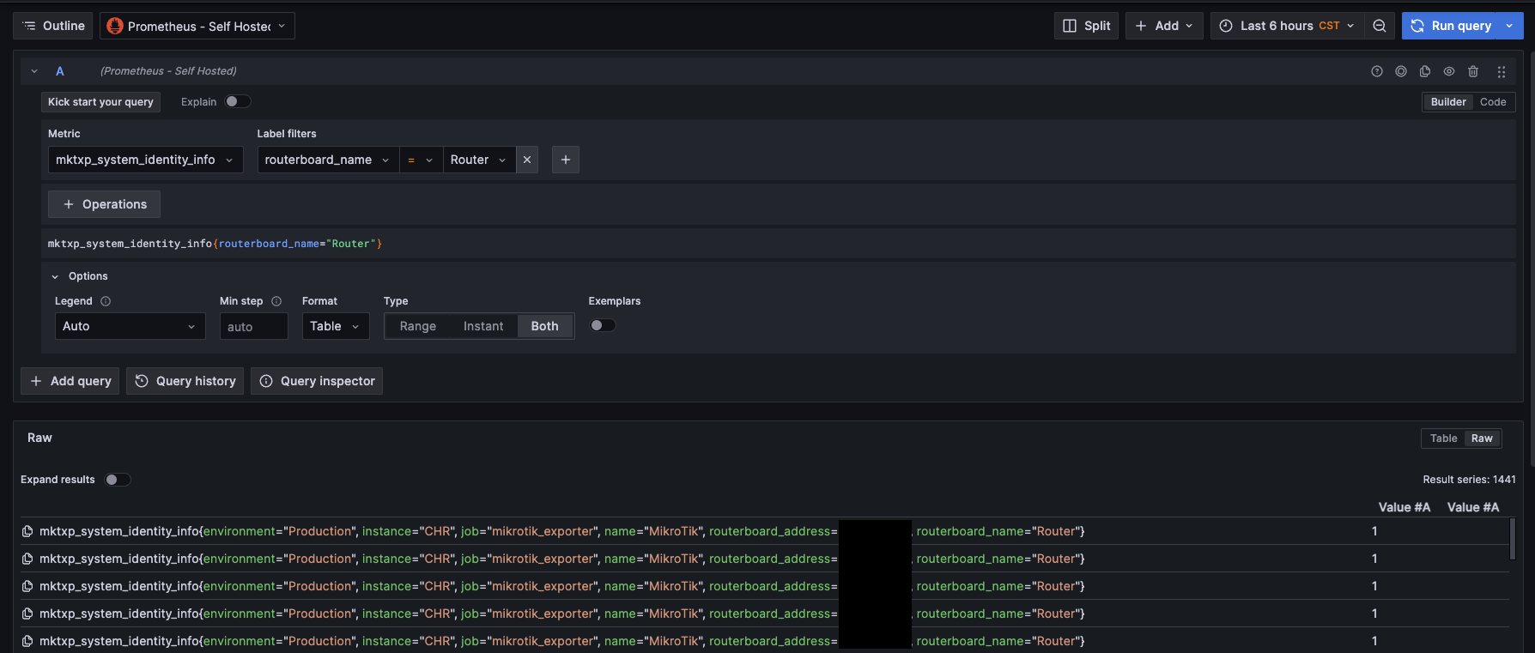Screen dimensions: 1535x653
Task: Click the query patterns circle icon
Action: point(1401,71)
